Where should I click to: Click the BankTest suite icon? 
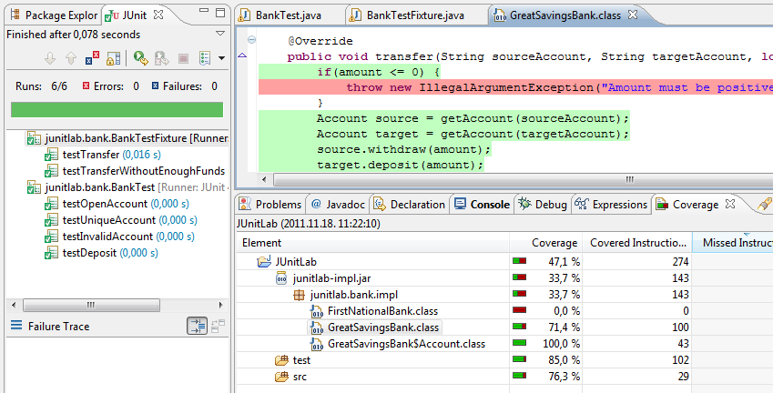click(34, 187)
